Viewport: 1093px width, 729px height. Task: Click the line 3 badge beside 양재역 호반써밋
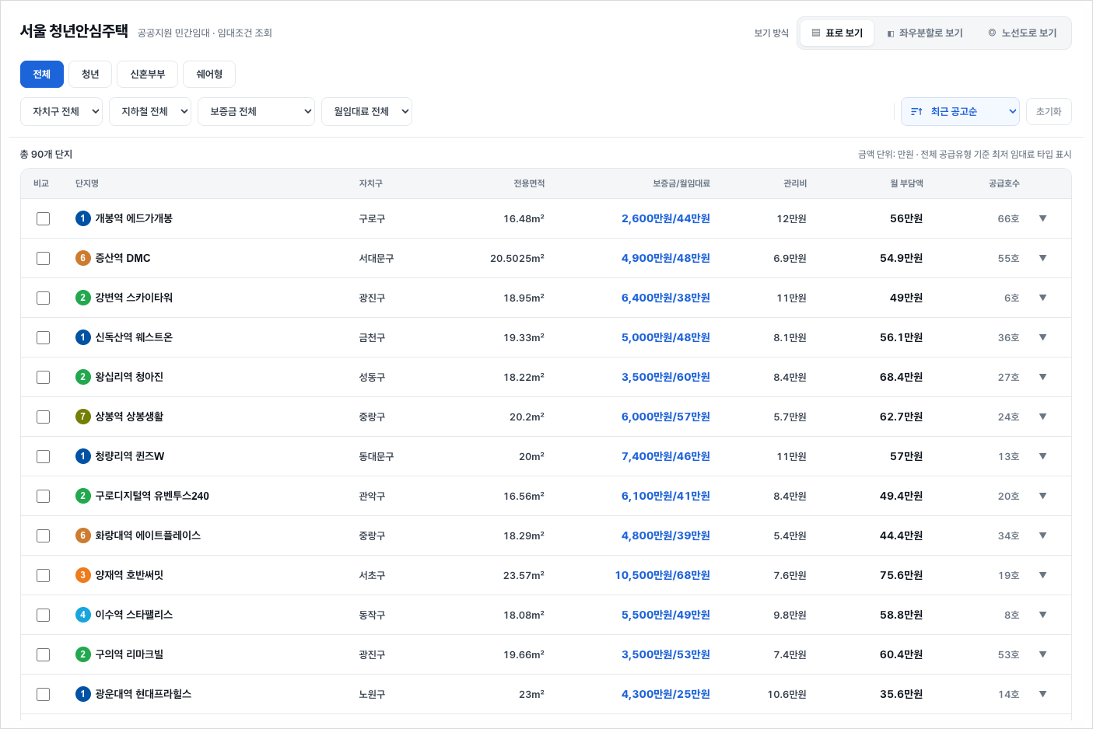pos(83,575)
